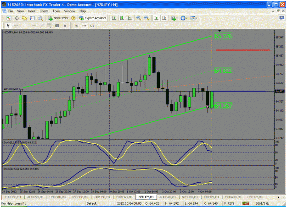The height and width of the screenshot is (207, 287).
Task: Open the Navigator folder-star icon
Action: tap(24, 18)
